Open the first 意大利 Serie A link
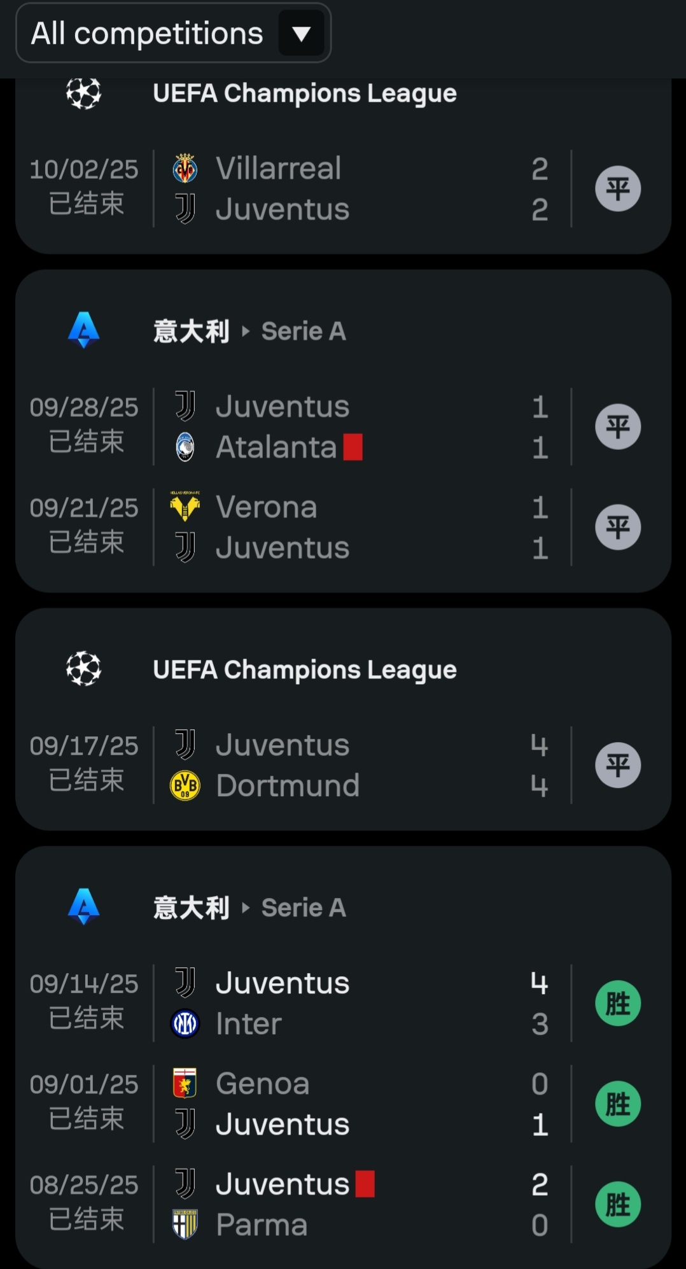Screen dimensions: 686x1269 coord(249,331)
